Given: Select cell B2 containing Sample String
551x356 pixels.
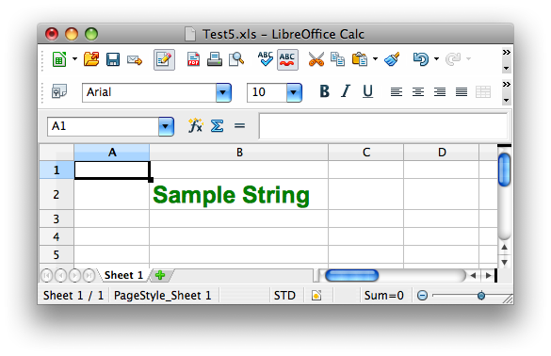Looking at the screenshot, I should click(238, 194).
